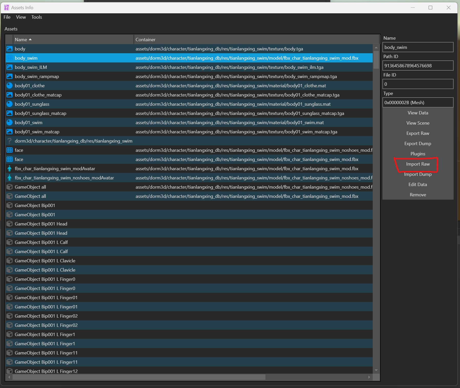The height and width of the screenshot is (388, 460).
Task: Click the down arrow of vertical scrollbar
Action: click(x=376, y=370)
